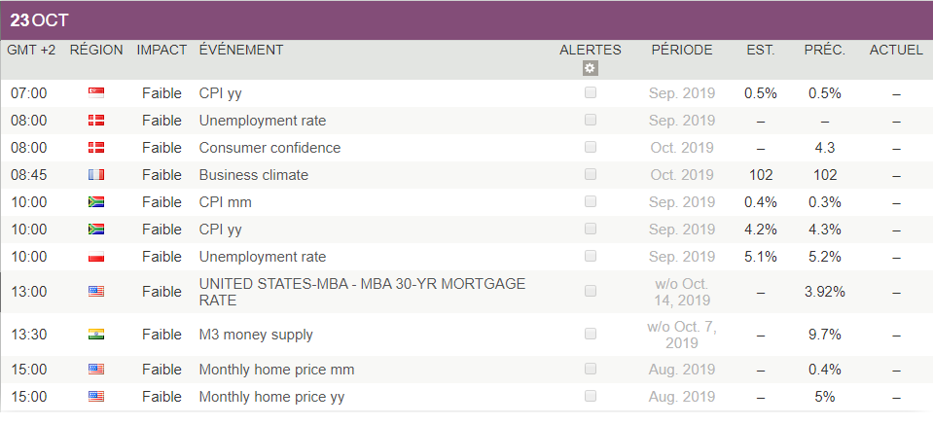This screenshot has height=425, width=933.
Task: Click the 23 OCT date header bar
Action: pyautogui.click(x=466, y=20)
